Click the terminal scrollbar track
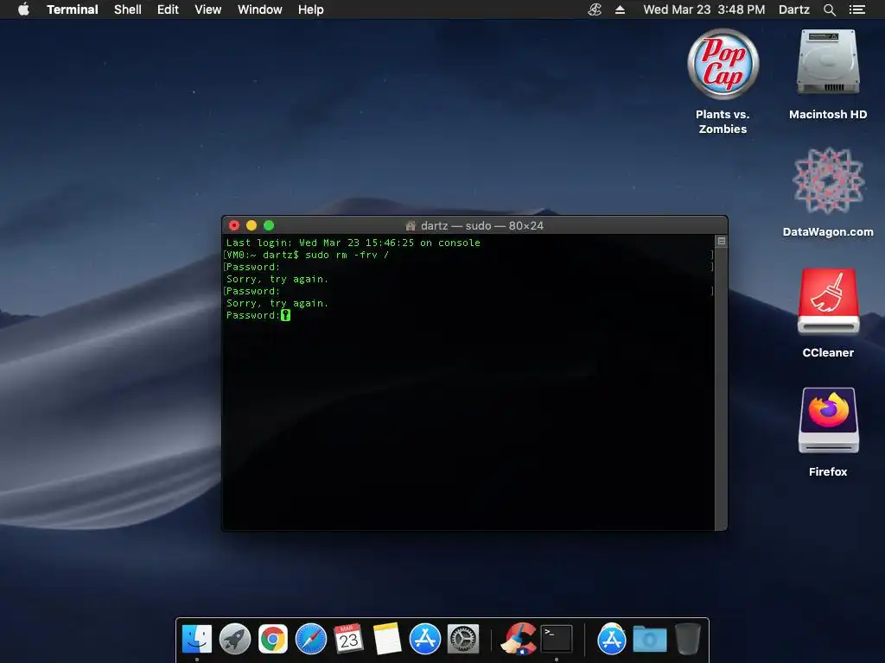The image size is (885, 663). coord(721,389)
